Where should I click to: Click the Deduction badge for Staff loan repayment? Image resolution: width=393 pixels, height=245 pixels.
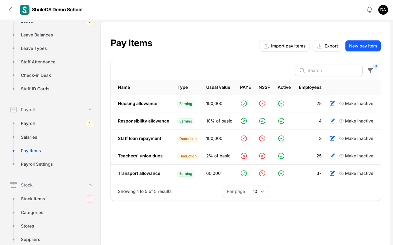pos(188,139)
